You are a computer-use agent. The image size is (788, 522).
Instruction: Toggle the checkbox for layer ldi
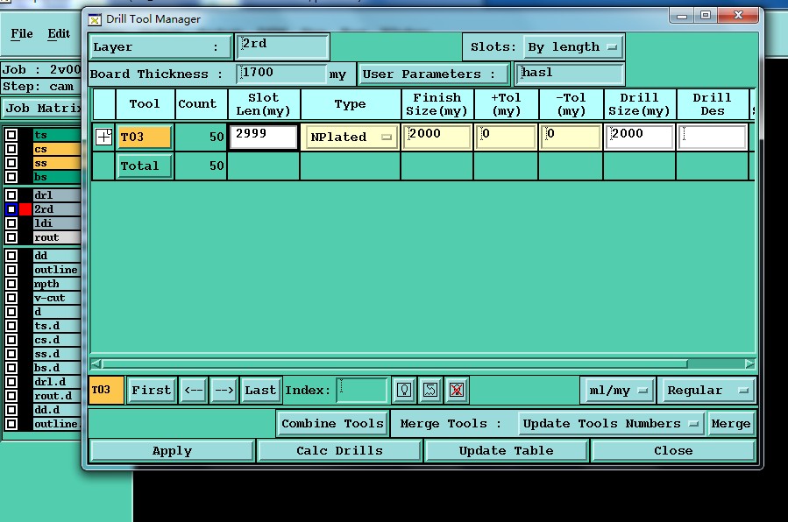[11, 222]
